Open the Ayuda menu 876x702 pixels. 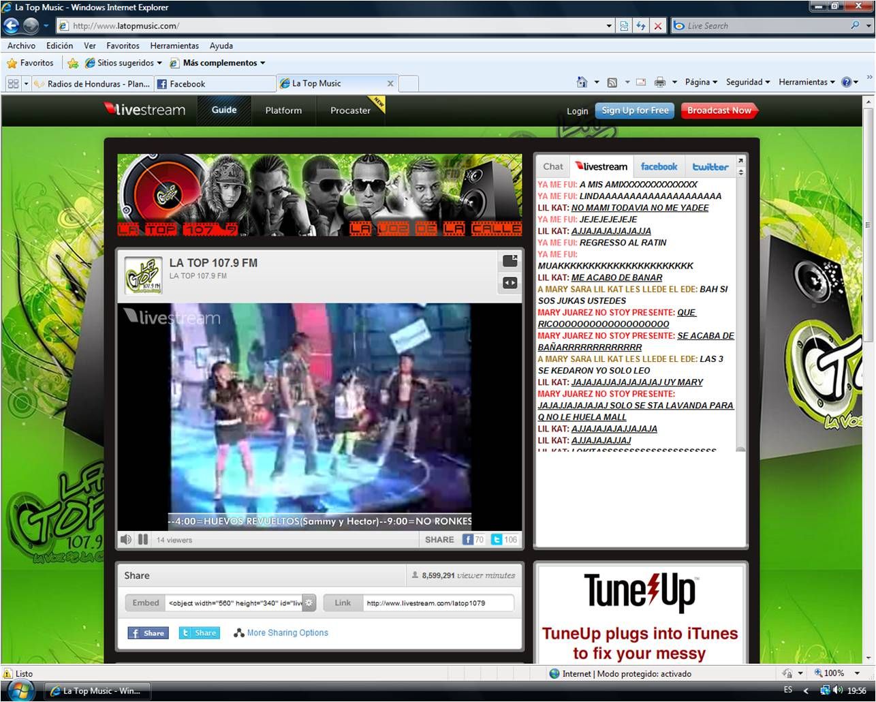click(x=221, y=46)
